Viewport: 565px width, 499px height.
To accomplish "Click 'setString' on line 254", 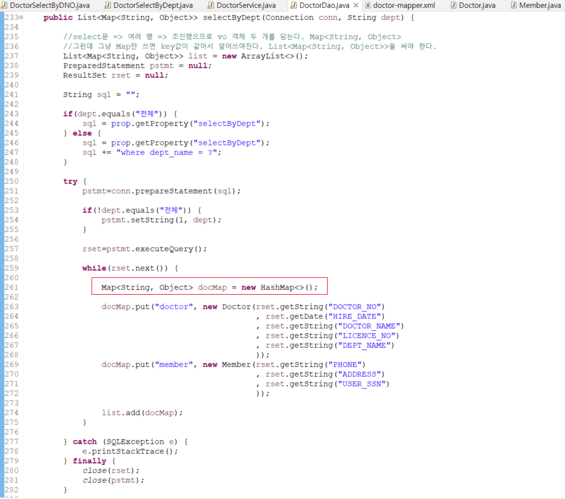I will [152, 220].
